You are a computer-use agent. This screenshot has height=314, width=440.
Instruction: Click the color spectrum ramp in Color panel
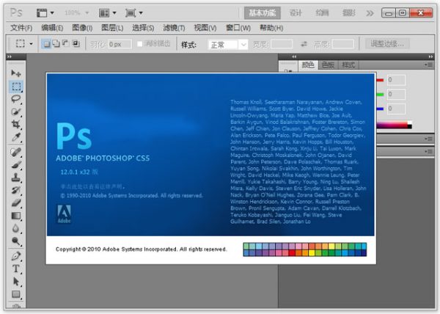click(403, 125)
